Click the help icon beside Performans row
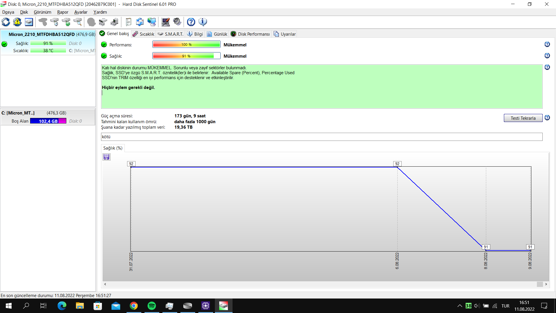Image resolution: width=556 pixels, height=313 pixels. coord(547,44)
